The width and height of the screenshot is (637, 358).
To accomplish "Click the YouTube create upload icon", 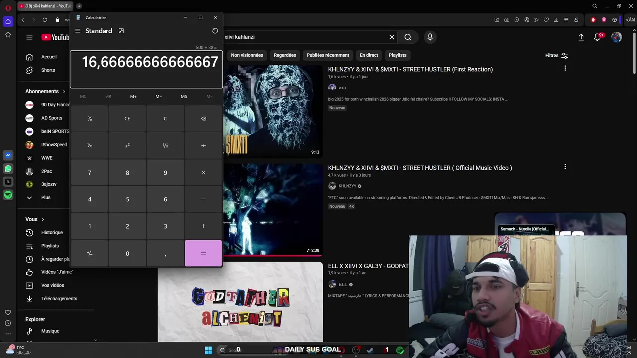I will pos(581,37).
